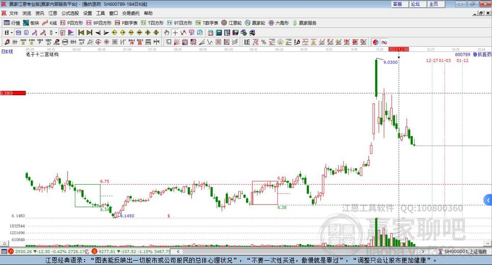492x265 pixels.
Task: Click the bottom scrollbar right arrow
Action: click(423, 252)
